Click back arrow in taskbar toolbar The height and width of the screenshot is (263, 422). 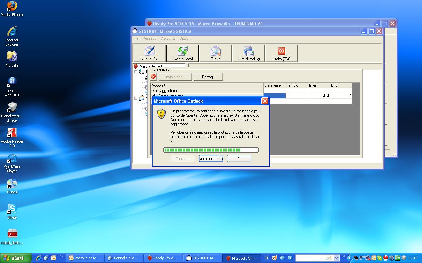(x=282, y=258)
